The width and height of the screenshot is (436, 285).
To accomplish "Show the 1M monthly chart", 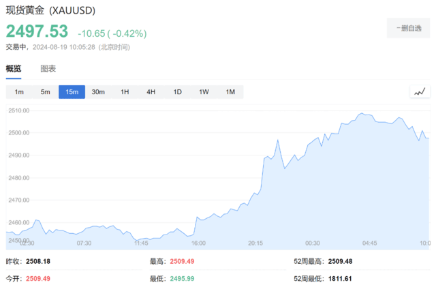I will pos(230,92).
